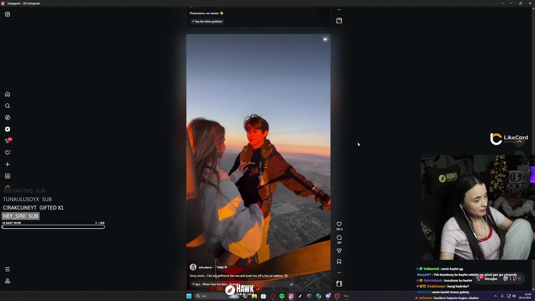Open the eric.sierra profile avatar
Viewport: 535px width, 301px height.
tap(193, 267)
